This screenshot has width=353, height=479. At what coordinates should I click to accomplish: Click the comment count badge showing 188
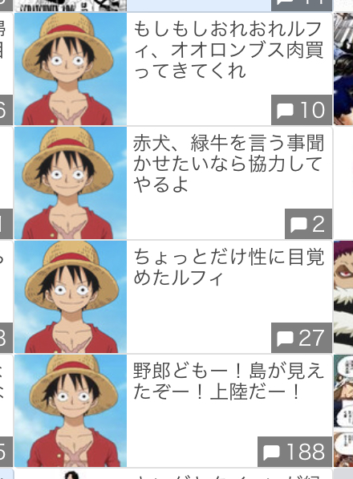click(x=294, y=452)
